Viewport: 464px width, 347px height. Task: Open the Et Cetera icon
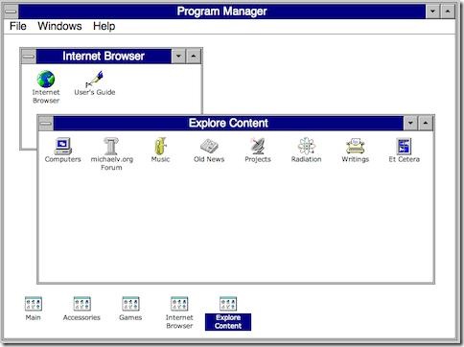pos(404,147)
